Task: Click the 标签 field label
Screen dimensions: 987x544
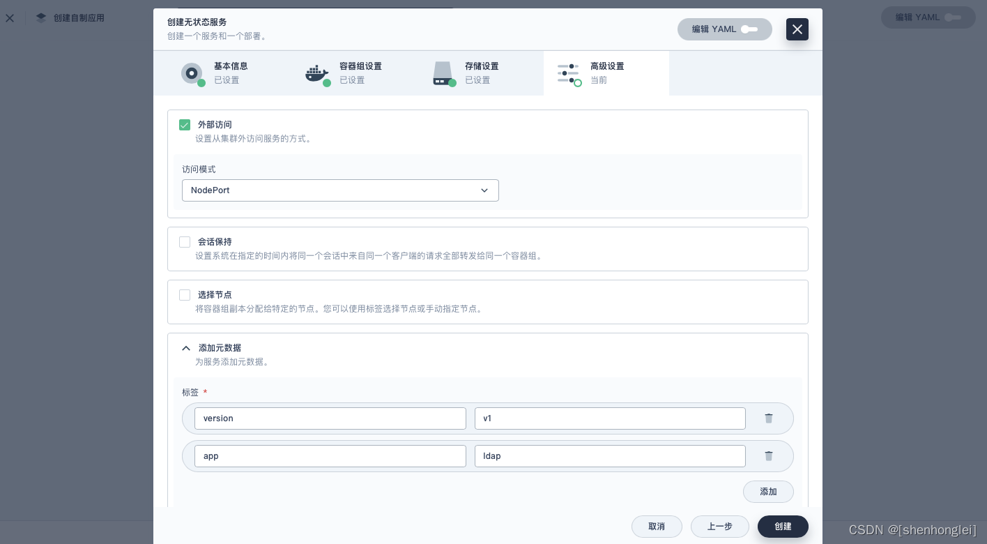Action: 190,393
